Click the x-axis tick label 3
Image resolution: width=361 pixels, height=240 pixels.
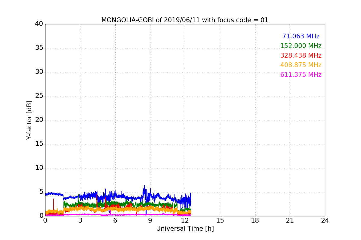click(80, 220)
